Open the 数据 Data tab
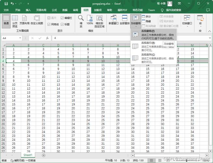The width and height of the screenshot is (213, 163). point(65,10)
